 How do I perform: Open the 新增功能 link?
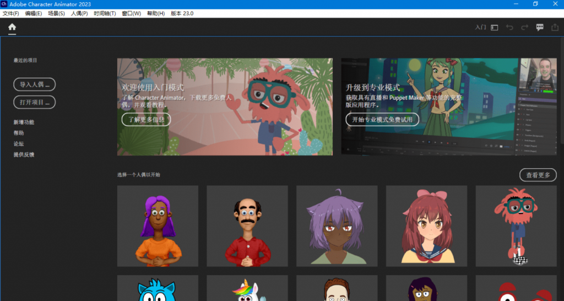tap(24, 122)
